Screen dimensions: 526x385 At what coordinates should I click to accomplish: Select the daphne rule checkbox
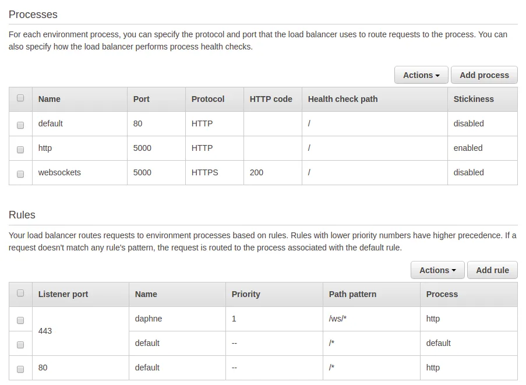coord(20,320)
